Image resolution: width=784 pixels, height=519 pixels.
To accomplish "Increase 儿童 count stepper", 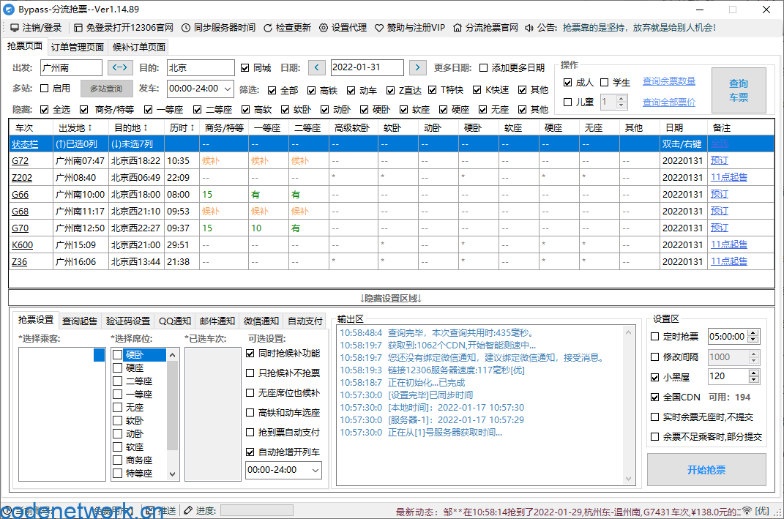I will (x=621, y=99).
